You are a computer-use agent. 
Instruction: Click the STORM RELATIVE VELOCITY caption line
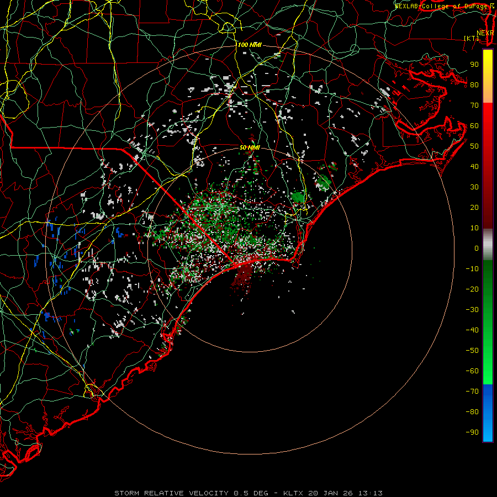pyautogui.click(x=248, y=493)
